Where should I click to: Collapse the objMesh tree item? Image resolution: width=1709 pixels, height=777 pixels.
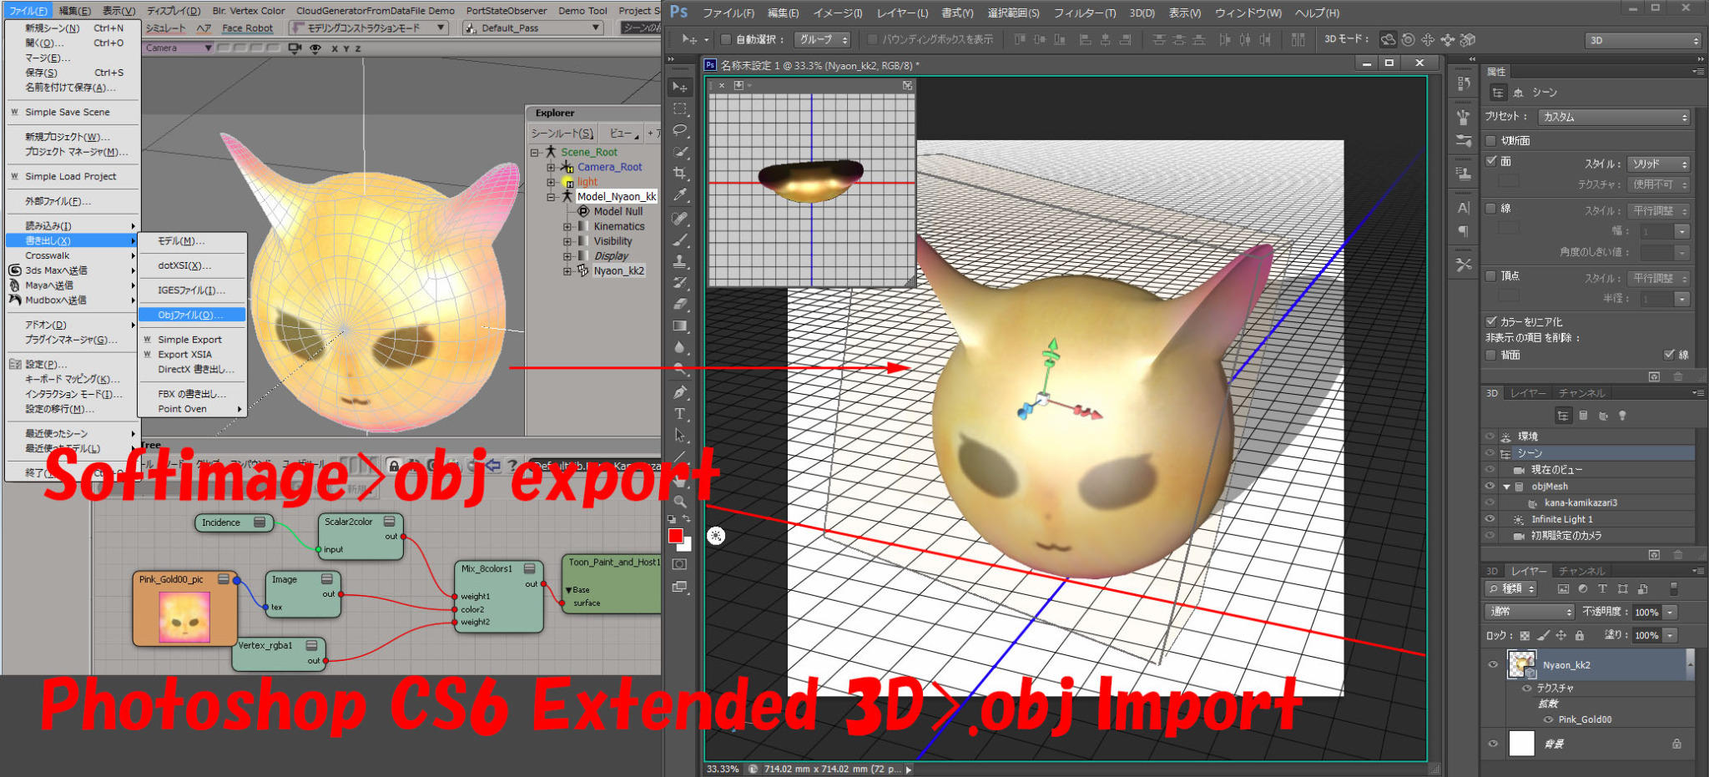(1507, 487)
